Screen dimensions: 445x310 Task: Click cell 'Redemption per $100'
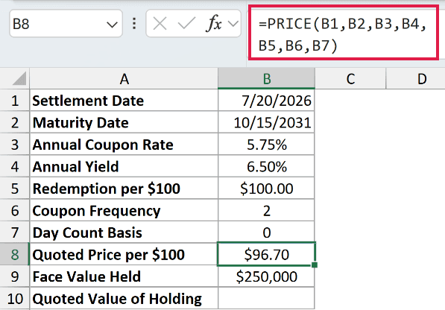pos(124,189)
